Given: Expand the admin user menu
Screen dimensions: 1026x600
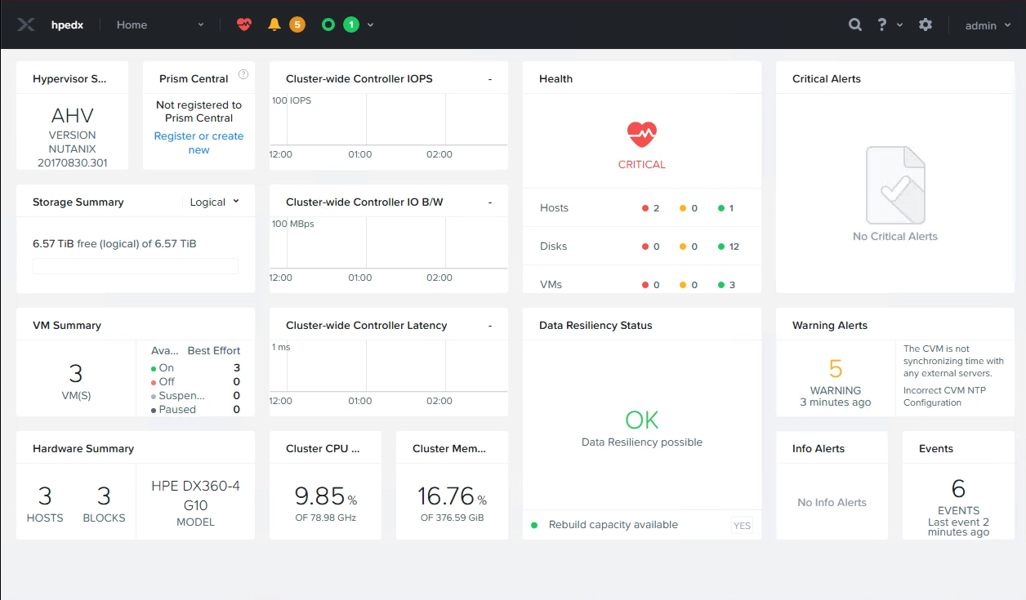Looking at the screenshot, I should pos(988,25).
